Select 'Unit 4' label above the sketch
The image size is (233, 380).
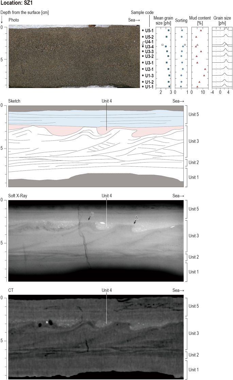point(107,101)
